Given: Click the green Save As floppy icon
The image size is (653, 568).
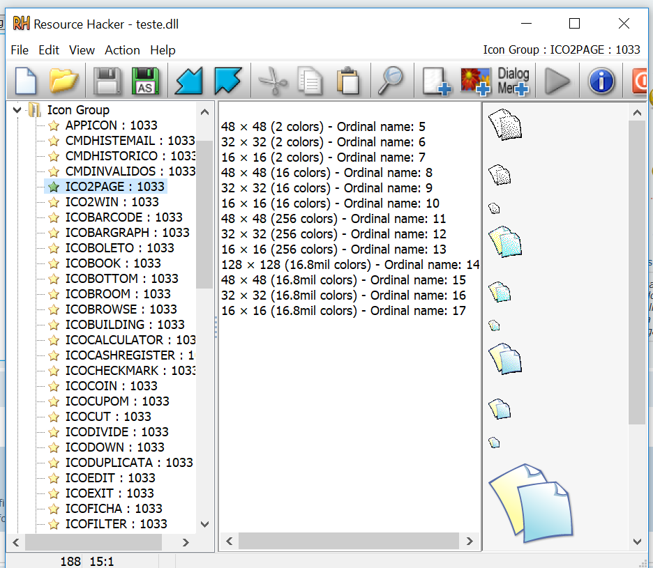Looking at the screenshot, I should click(x=146, y=82).
